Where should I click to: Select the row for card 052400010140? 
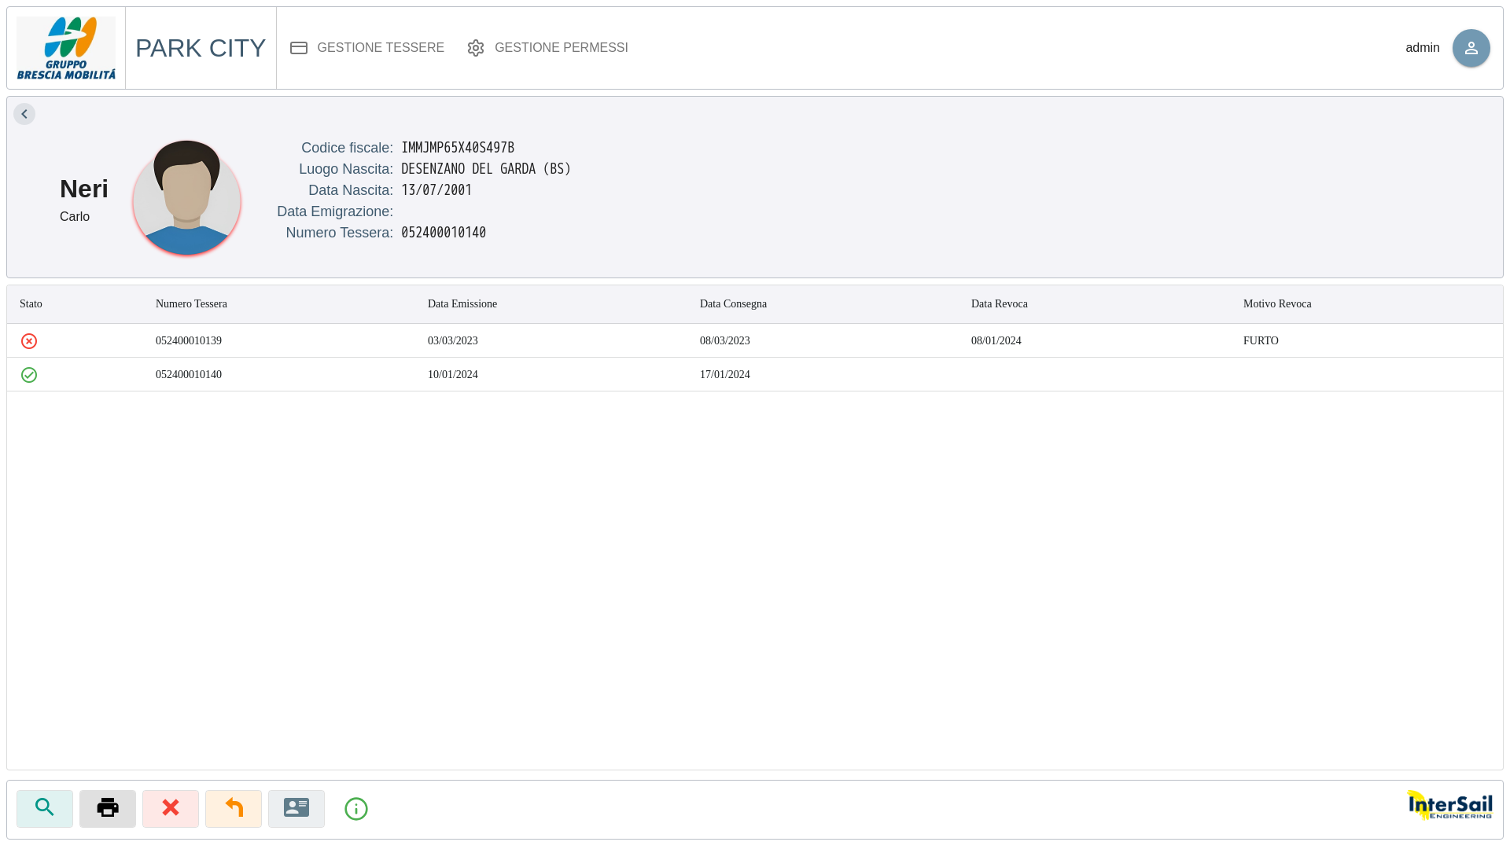click(755, 374)
